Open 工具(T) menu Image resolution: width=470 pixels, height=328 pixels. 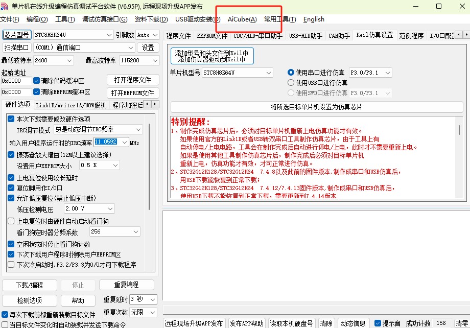click(65, 19)
